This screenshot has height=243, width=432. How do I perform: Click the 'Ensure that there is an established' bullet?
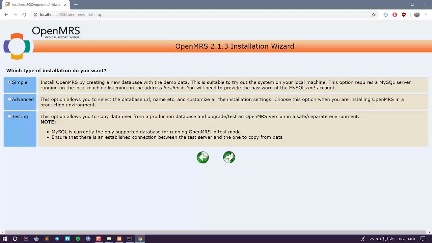167,137
